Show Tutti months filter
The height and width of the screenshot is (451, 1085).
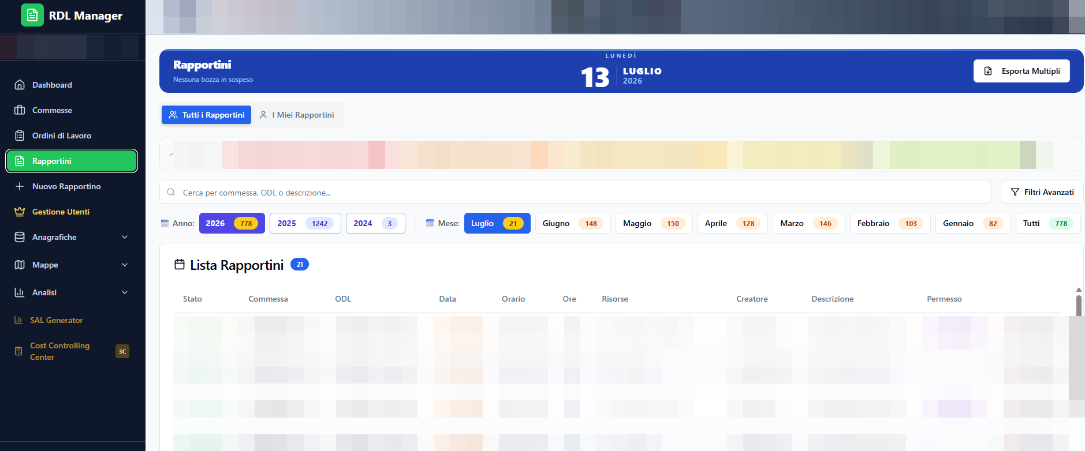point(1048,223)
